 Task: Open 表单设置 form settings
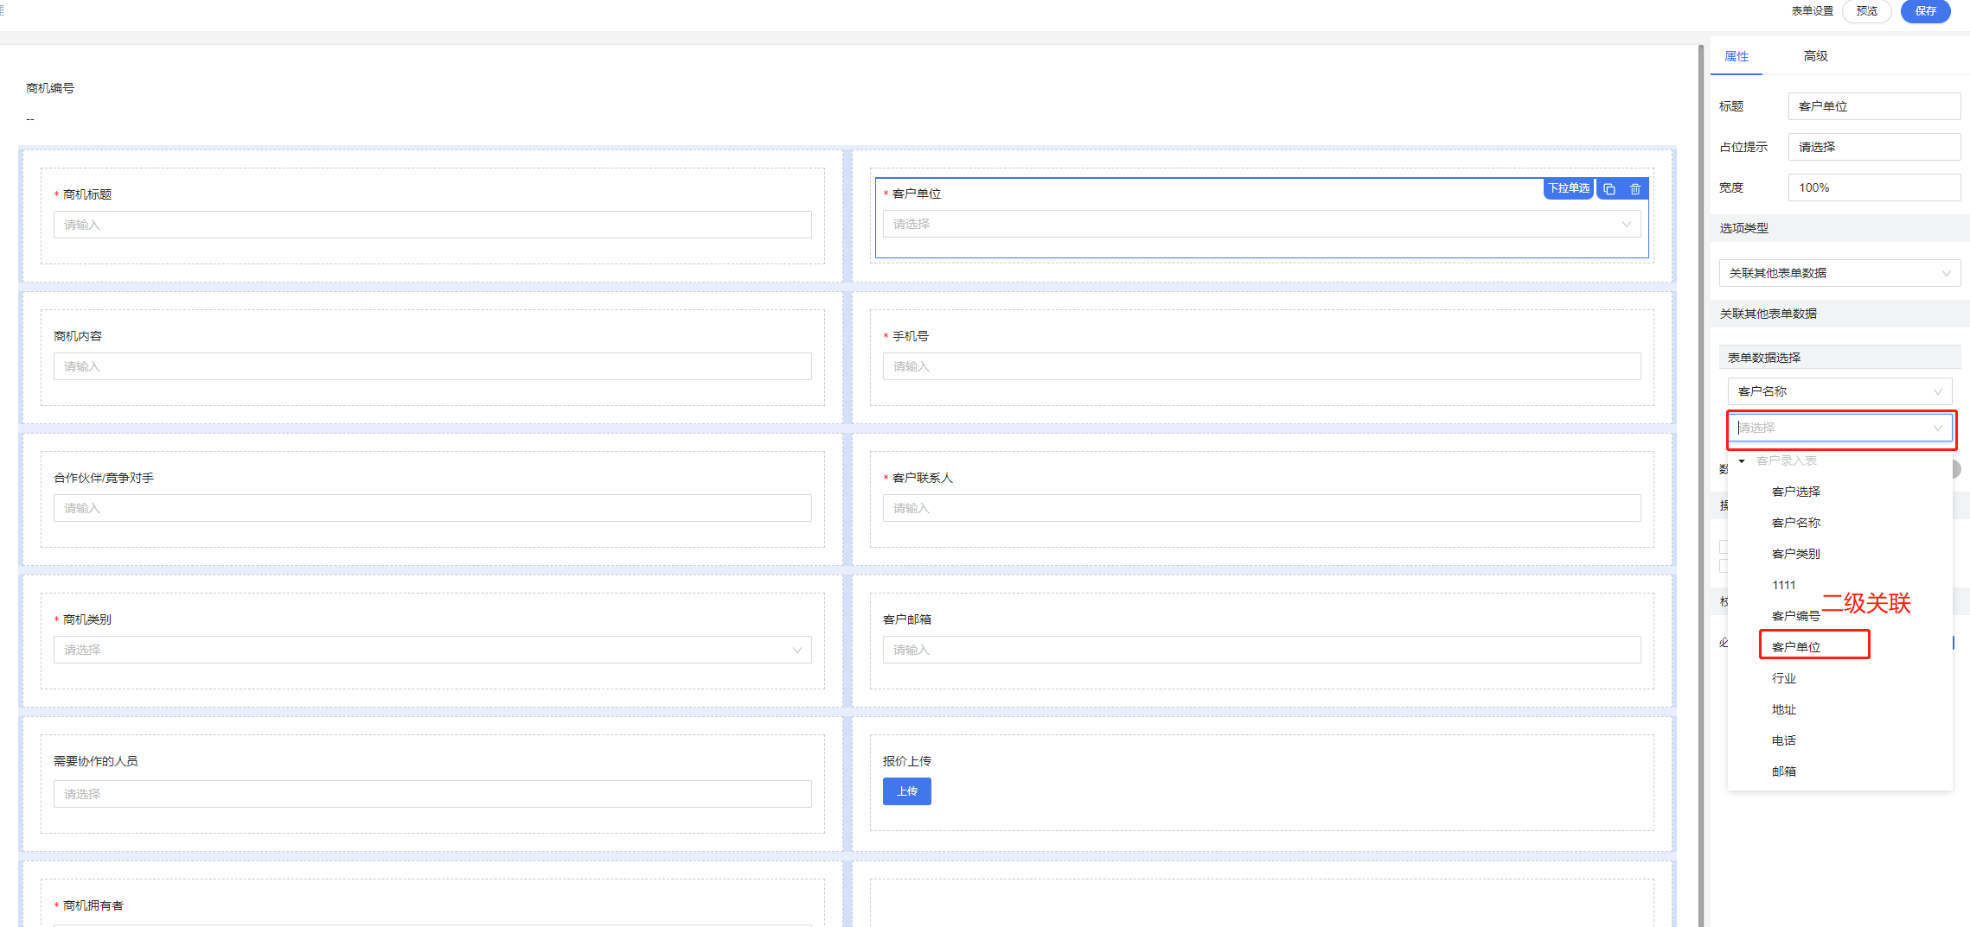(x=1813, y=11)
